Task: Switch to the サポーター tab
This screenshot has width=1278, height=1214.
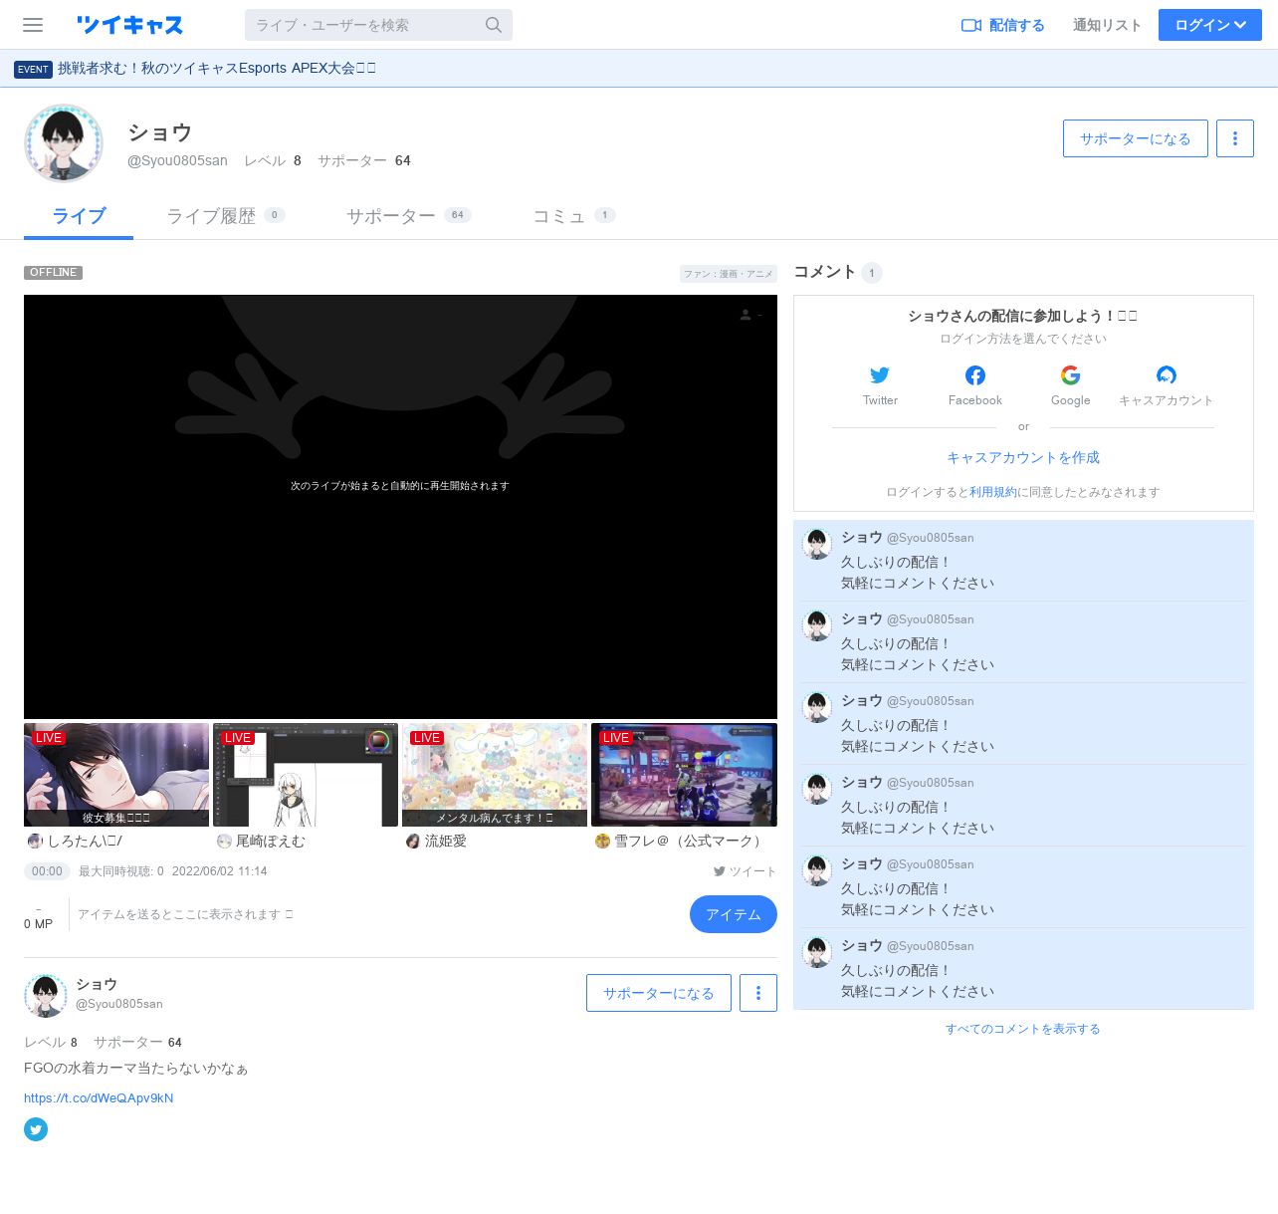Action: [391, 216]
